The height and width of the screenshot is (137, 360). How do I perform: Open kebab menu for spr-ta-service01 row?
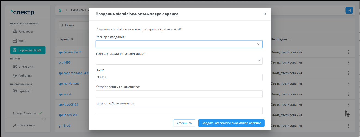click(x=348, y=52)
